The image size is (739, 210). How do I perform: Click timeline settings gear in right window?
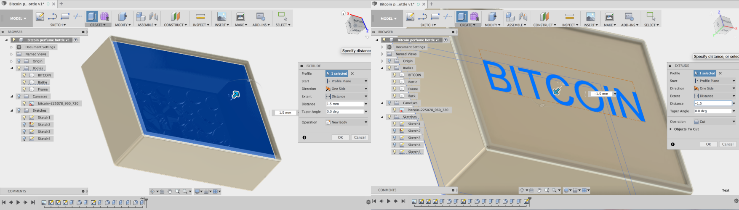point(736,202)
